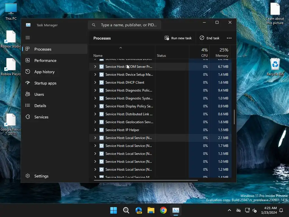Select the Service Host: DHCP Client process

(x=160, y=83)
